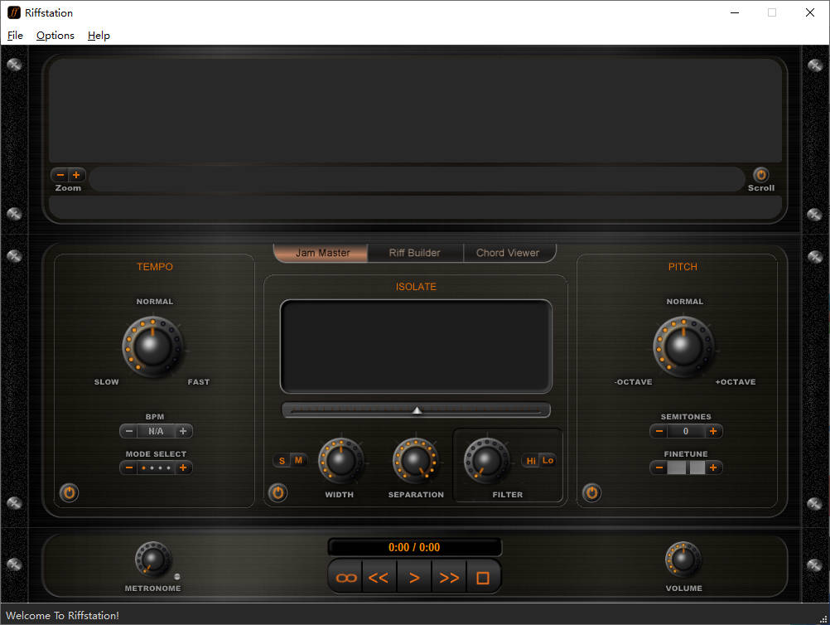The image size is (830, 625).
Task: Lower Semitones with the minus button
Action: 659,431
